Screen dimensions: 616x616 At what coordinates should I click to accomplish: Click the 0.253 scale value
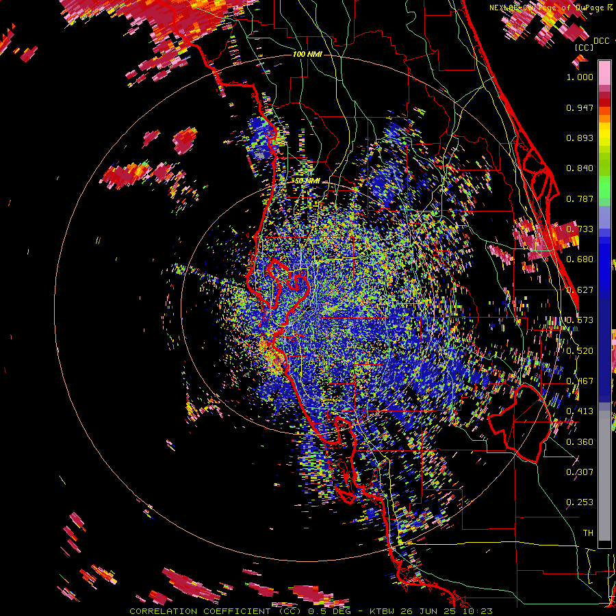point(580,502)
